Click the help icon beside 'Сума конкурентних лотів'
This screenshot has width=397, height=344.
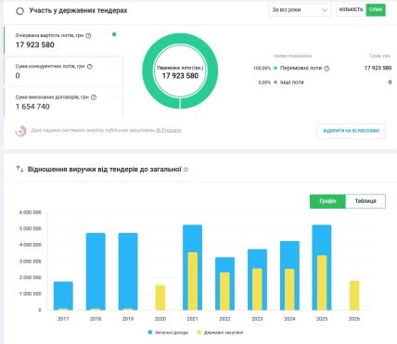tap(90, 67)
